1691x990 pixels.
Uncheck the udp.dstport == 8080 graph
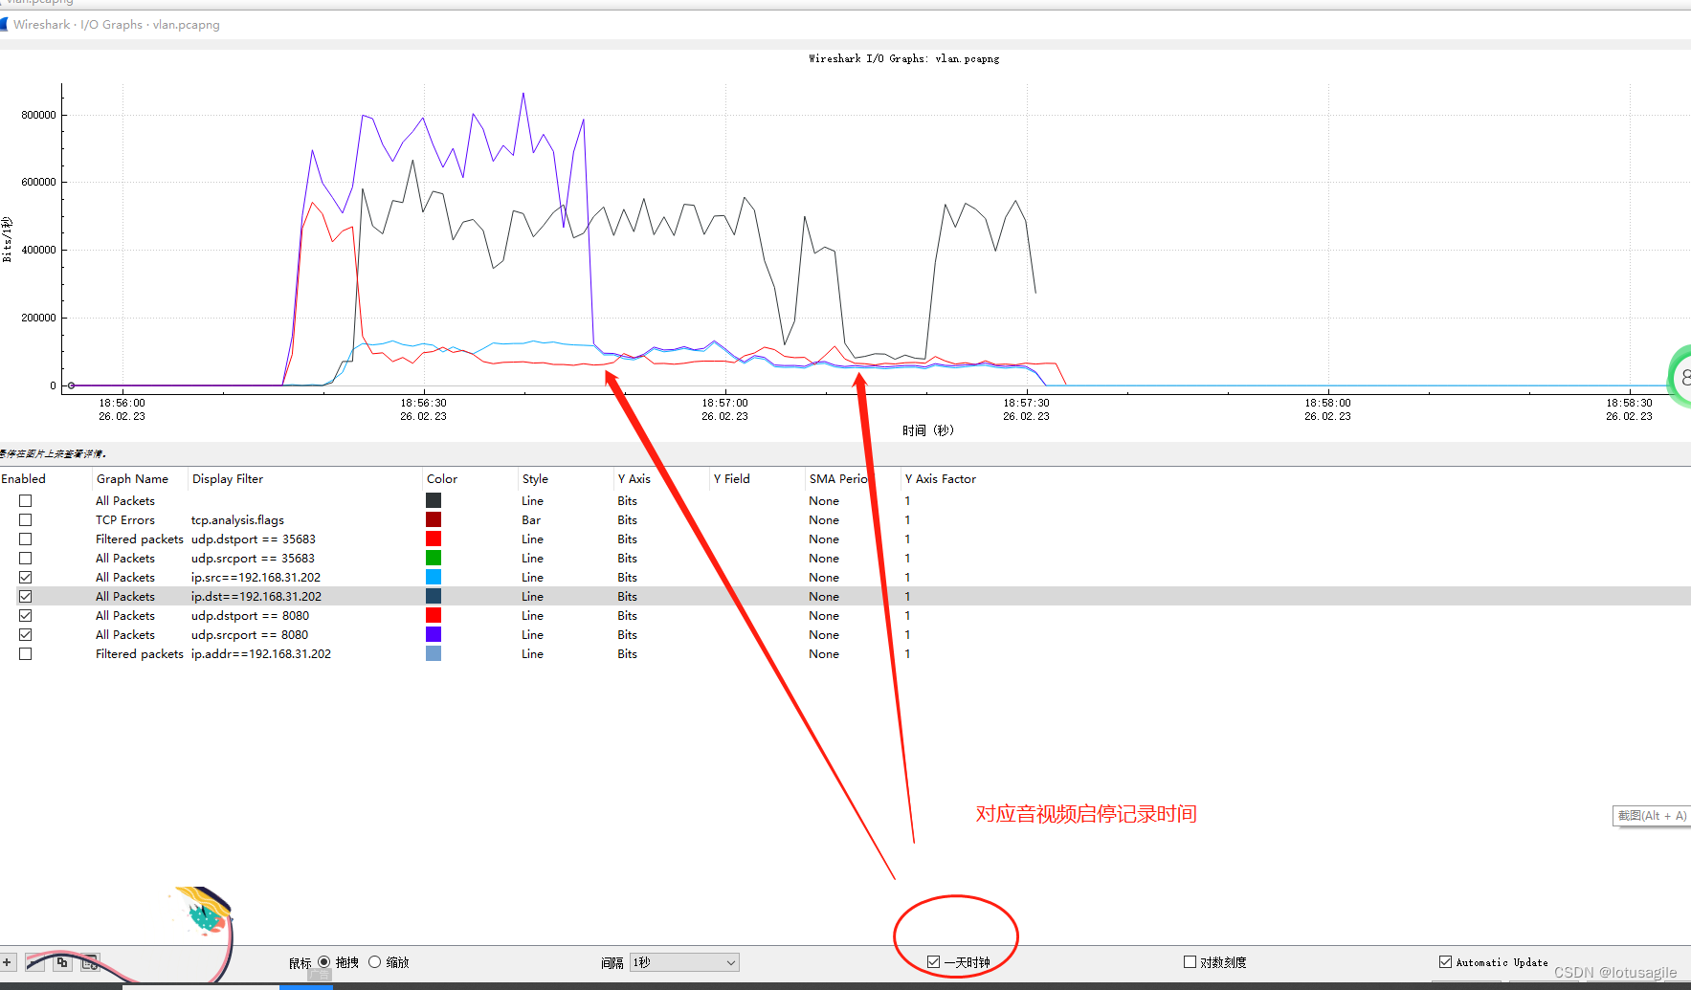point(26,615)
